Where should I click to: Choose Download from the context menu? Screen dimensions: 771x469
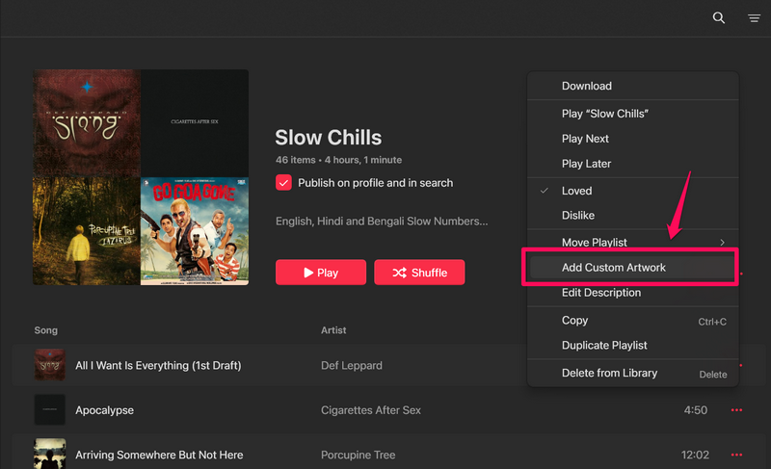587,87
